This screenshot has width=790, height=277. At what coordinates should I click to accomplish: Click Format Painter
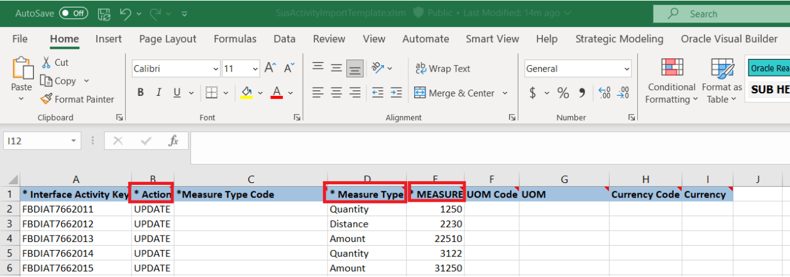click(x=77, y=99)
